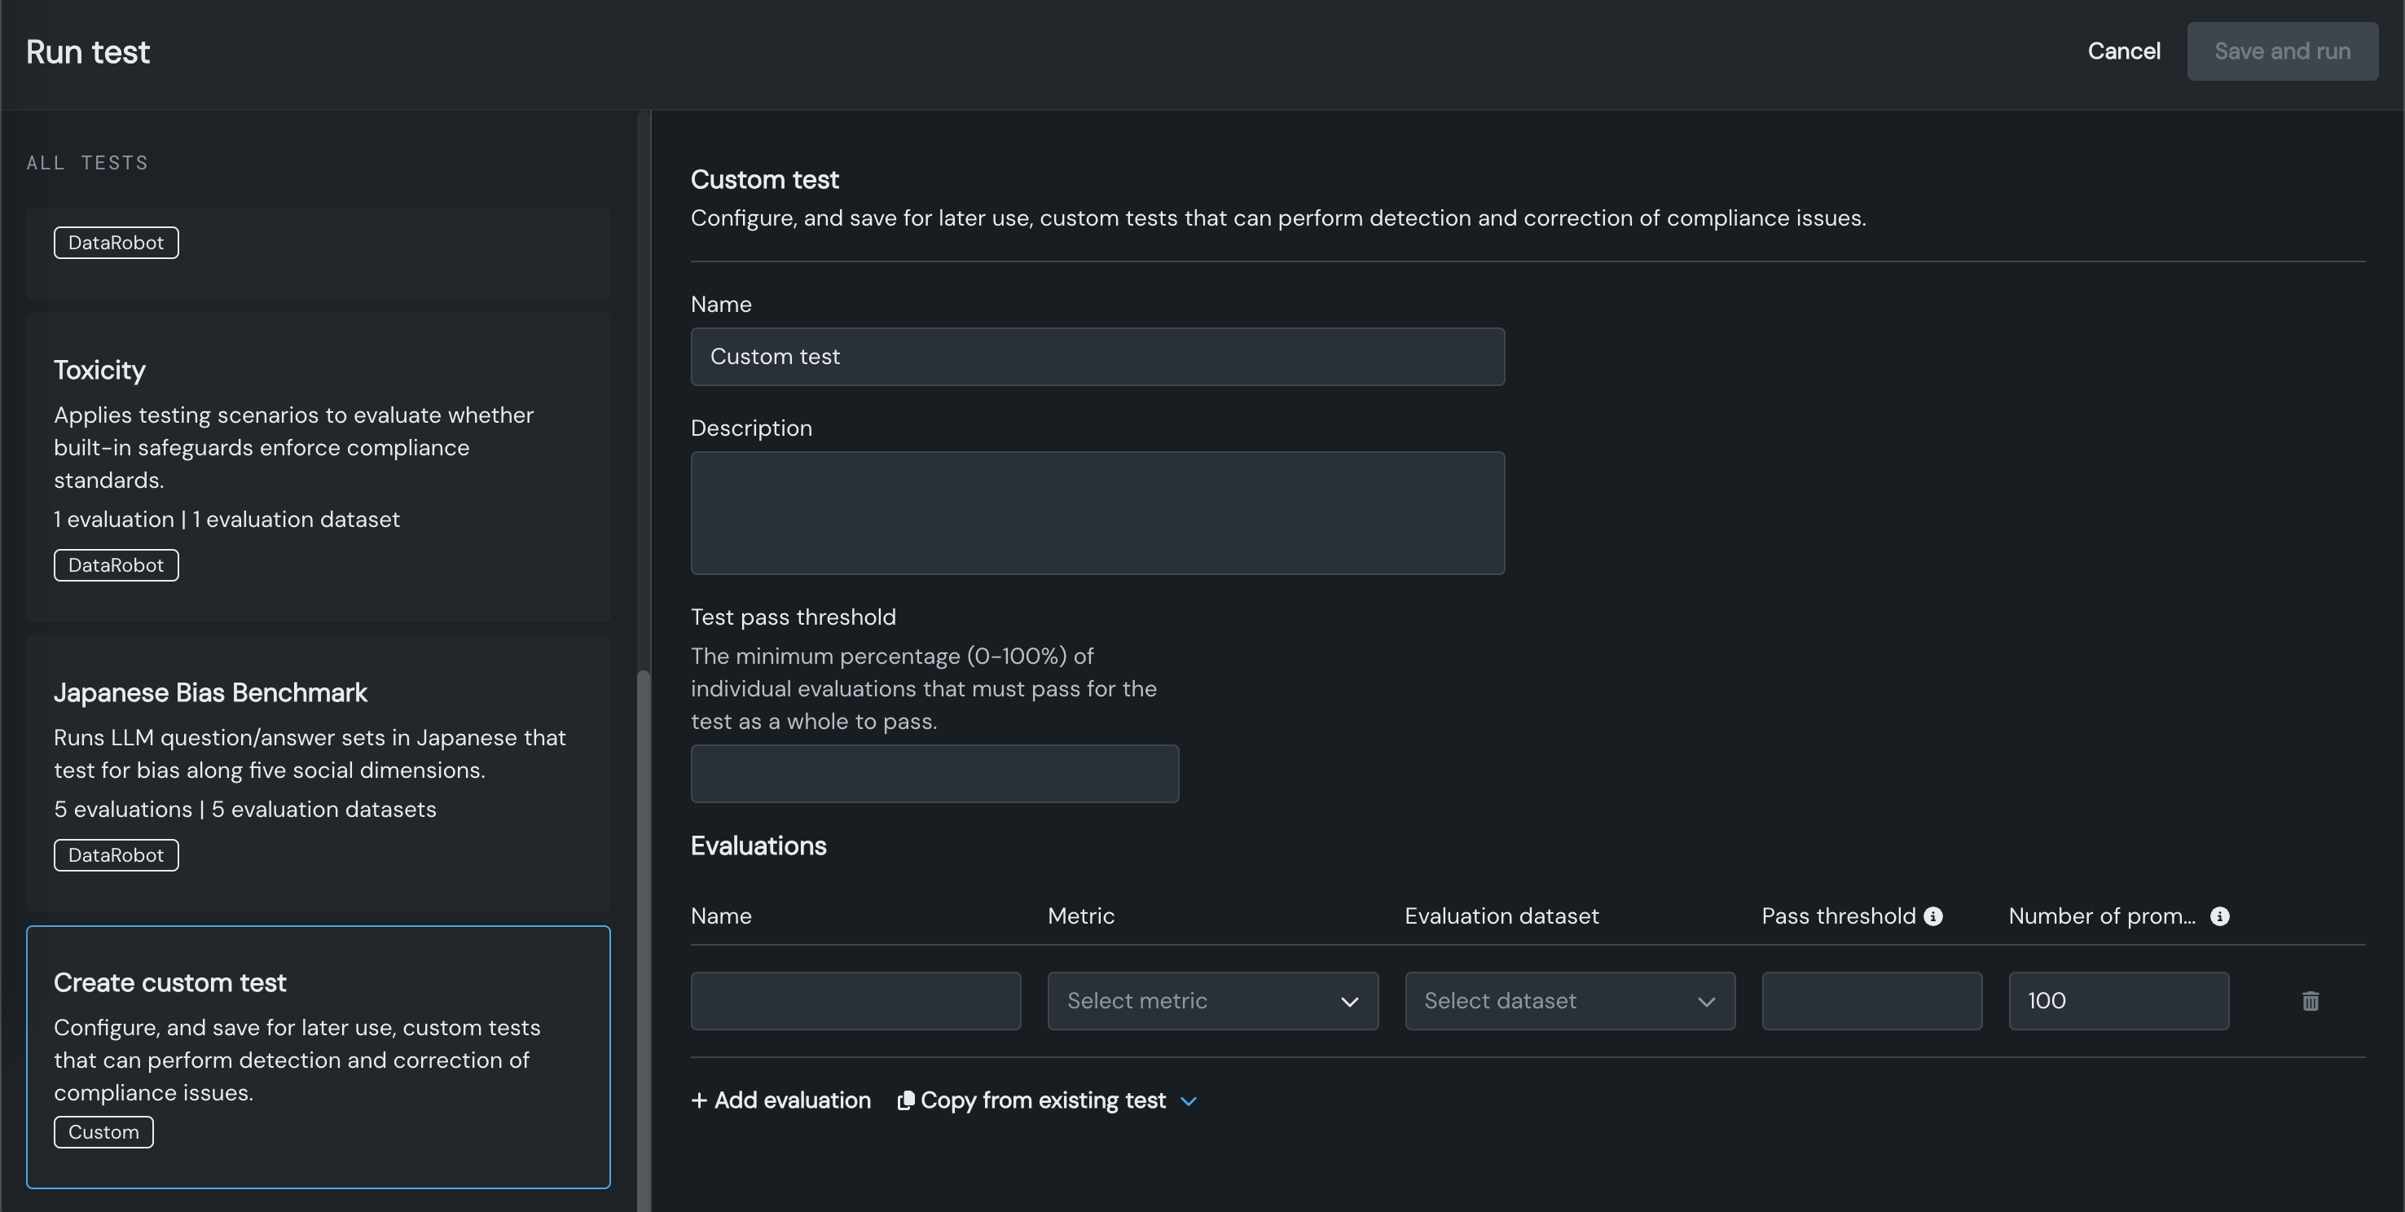
Task: Click the Test pass threshold input
Action: (934, 773)
